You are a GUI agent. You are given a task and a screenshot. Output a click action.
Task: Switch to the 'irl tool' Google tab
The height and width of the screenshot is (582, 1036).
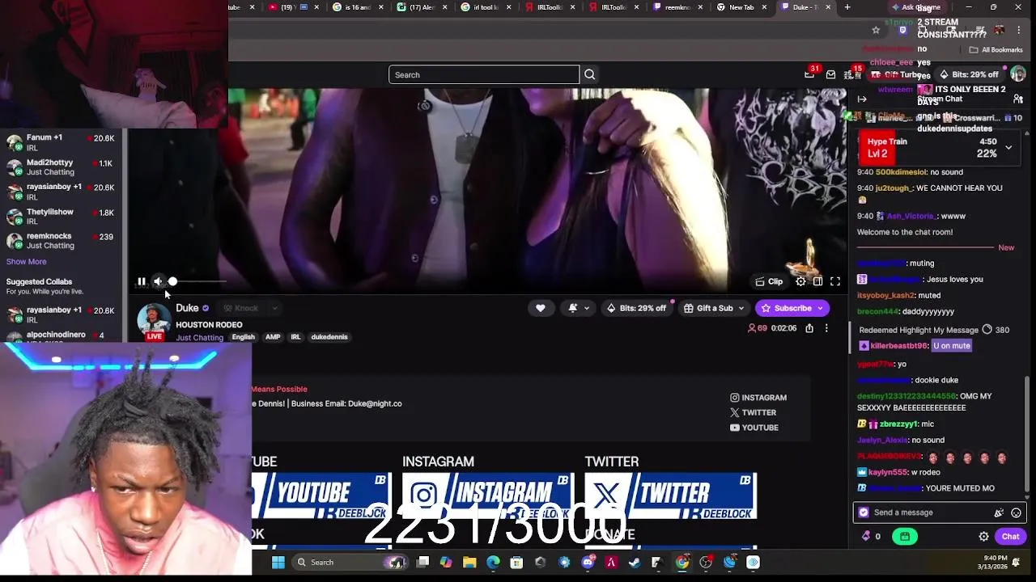coord(486,7)
